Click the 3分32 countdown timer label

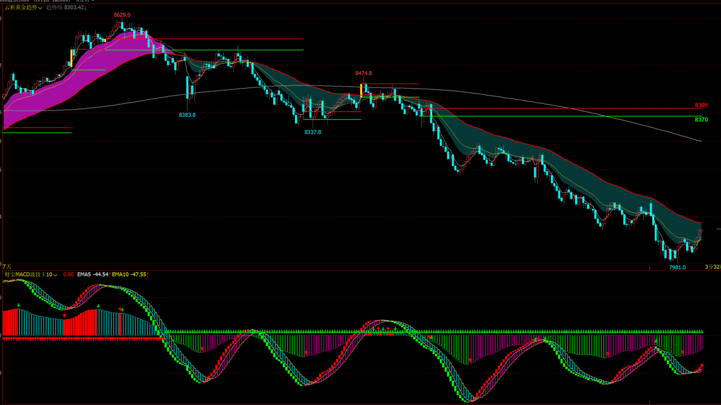coord(712,267)
